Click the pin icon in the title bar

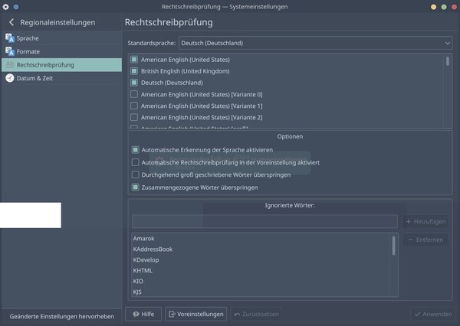tap(16, 5)
